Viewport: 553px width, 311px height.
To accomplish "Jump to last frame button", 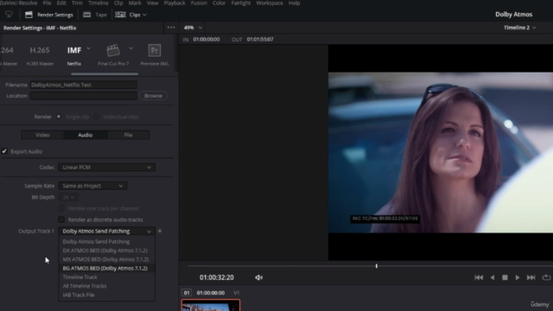I will pyautogui.click(x=531, y=277).
